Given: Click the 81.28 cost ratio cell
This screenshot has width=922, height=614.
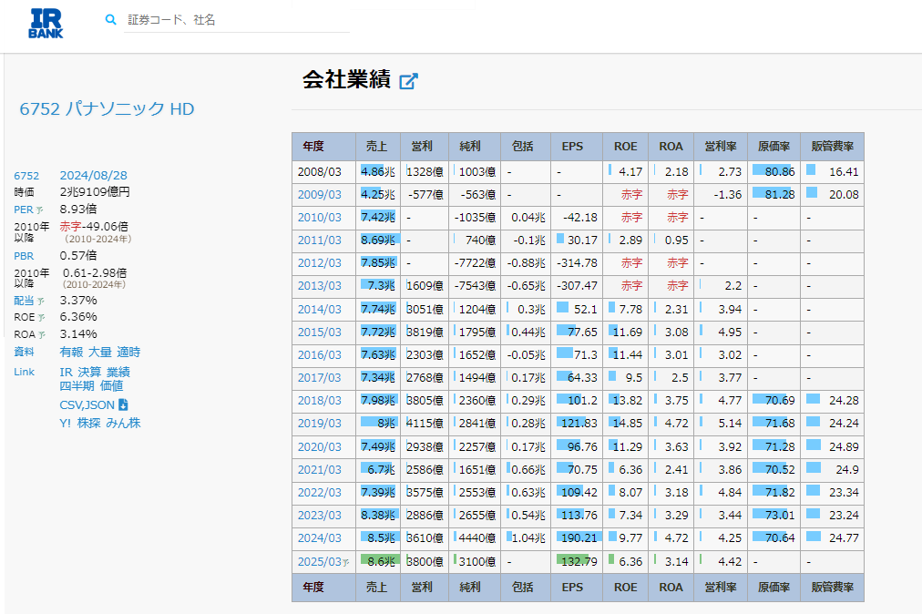Looking at the screenshot, I should pos(773,195).
